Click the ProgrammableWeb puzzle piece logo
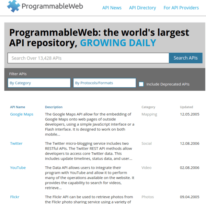Image resolution: width=206 pixels, height=204 pixels. coord(13,6)
